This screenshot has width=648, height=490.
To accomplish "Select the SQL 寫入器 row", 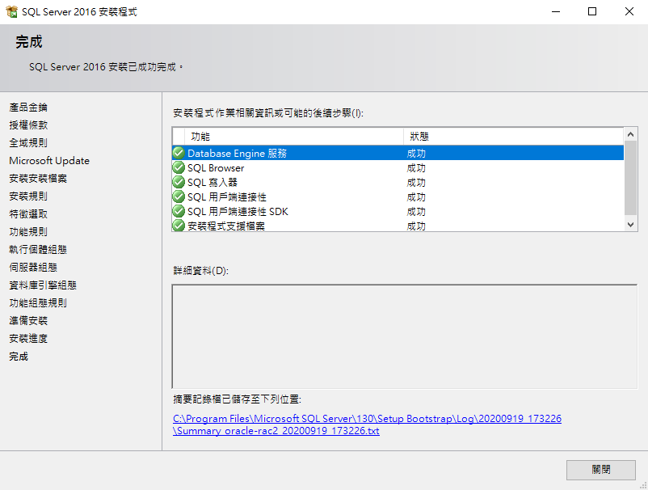I will click(398, 182).
